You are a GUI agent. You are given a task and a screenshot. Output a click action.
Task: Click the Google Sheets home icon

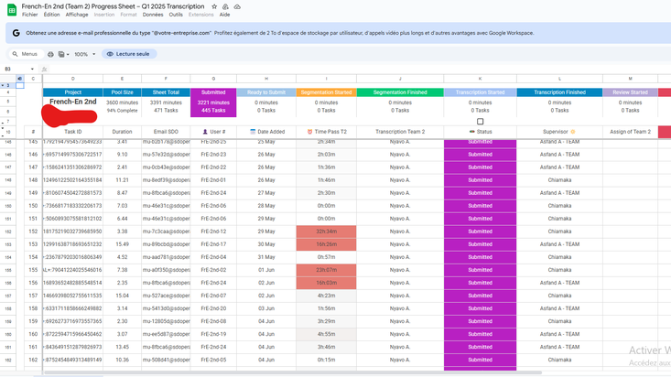coord(12,9)
